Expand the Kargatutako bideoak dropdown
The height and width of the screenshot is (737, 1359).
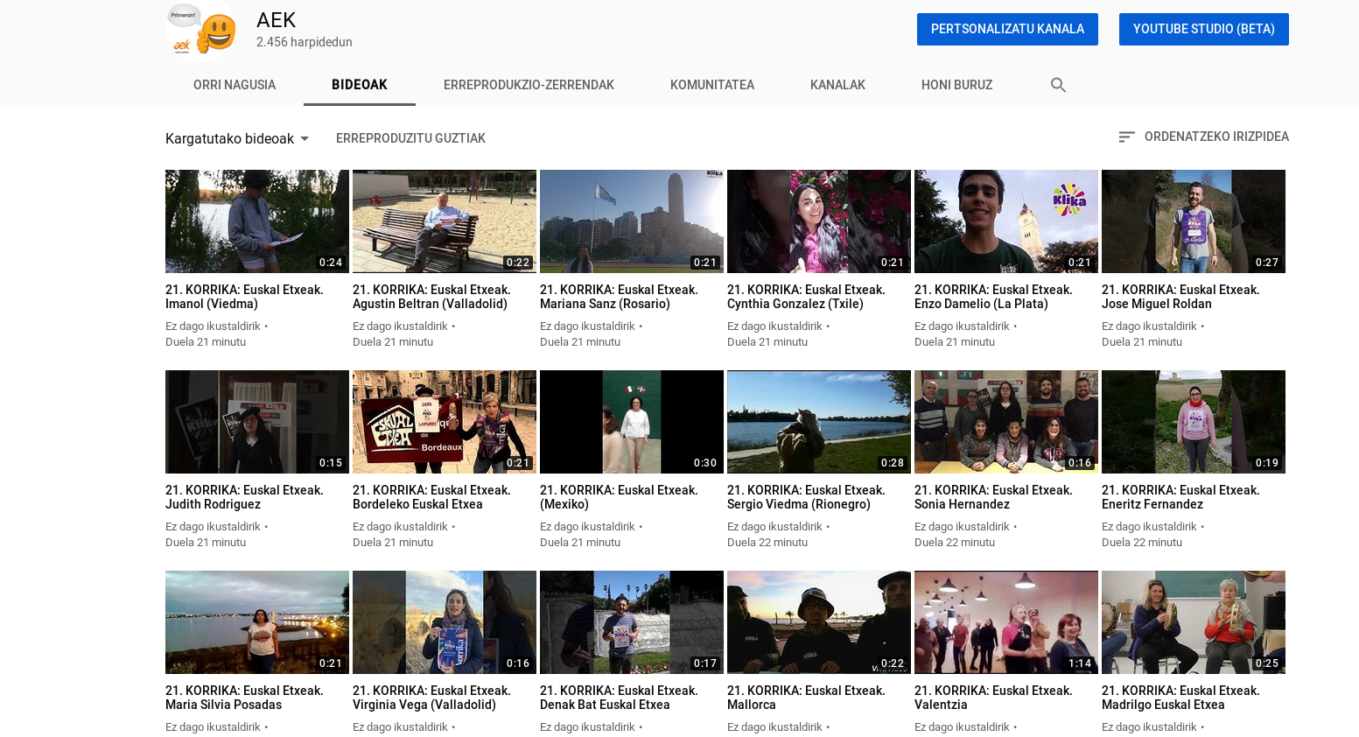237,138
